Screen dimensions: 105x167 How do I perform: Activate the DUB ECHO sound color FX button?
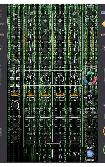point(18,72)
